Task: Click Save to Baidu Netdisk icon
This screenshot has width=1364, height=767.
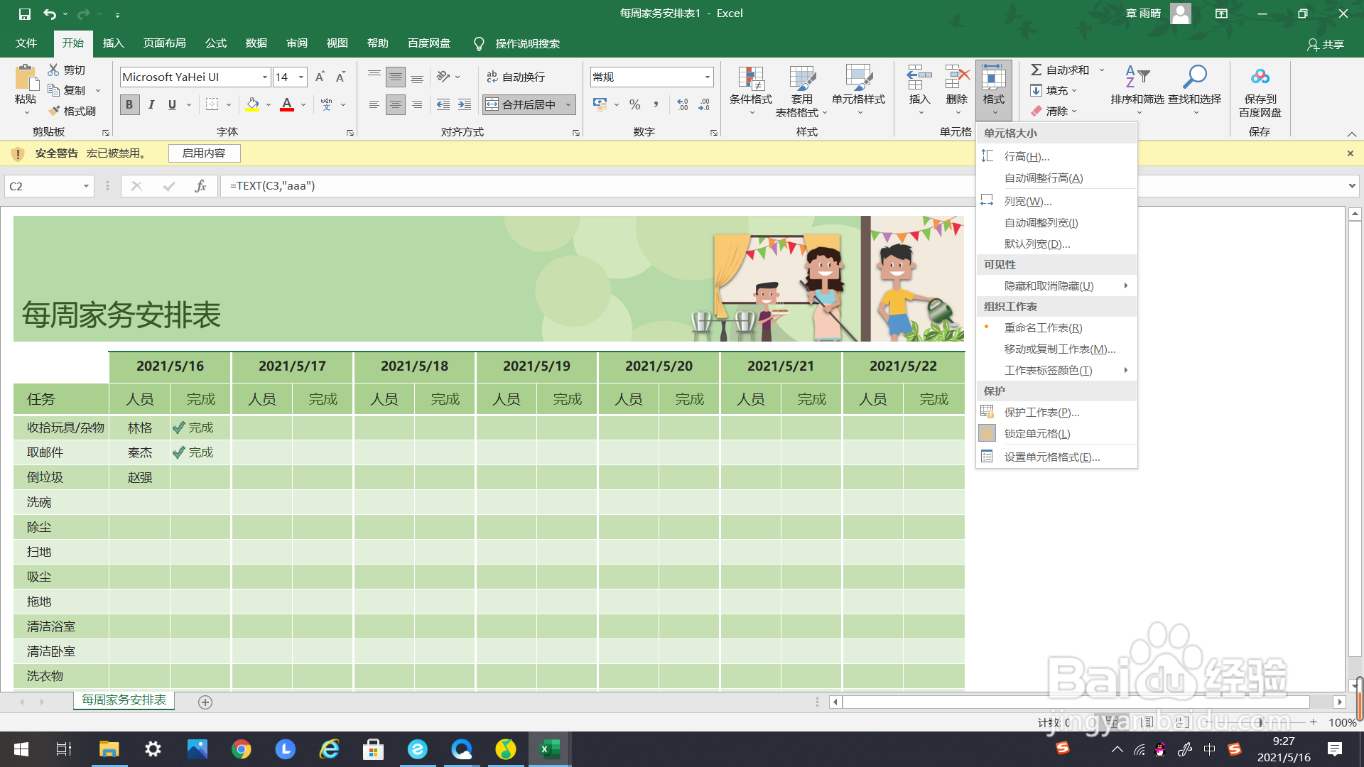Action: pos(1260,77)
